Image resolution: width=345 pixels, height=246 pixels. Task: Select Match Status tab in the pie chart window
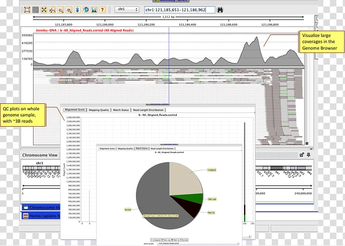point(142,148)
